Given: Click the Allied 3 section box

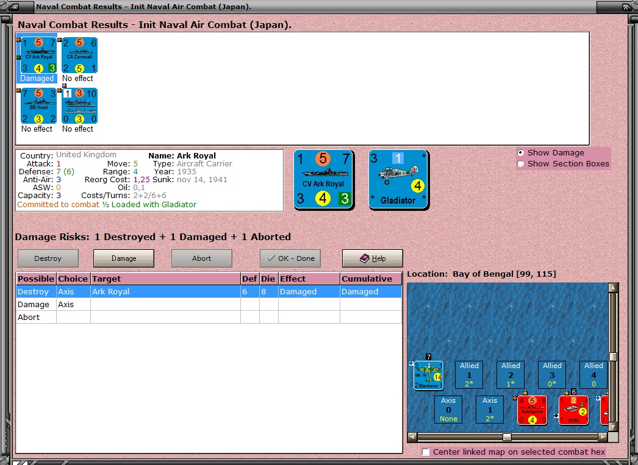Looking at the screenshot, I should pos(552,375).
